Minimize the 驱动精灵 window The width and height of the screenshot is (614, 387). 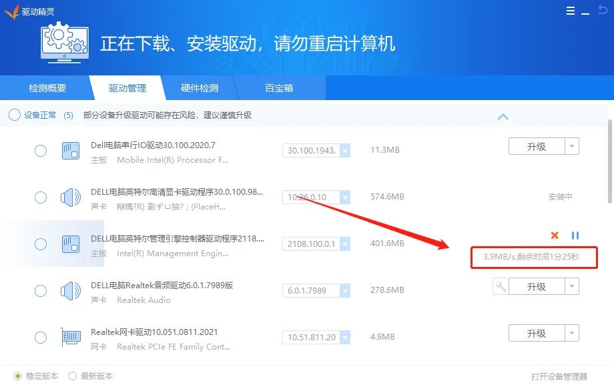pyautogui.click(x=585, y=13)
